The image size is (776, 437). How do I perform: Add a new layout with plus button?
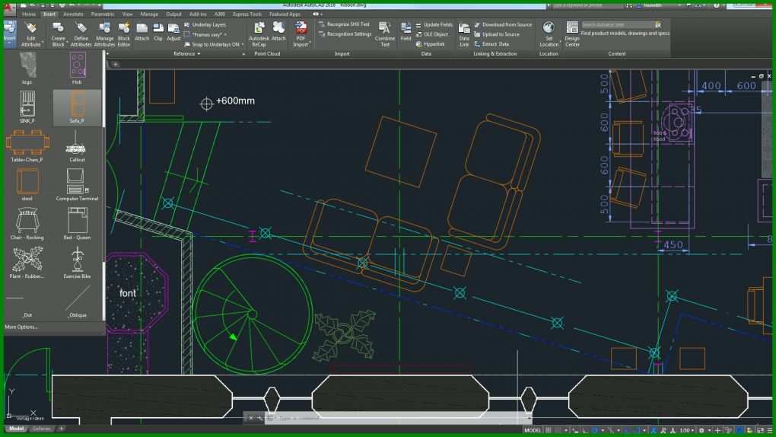point(62,429)
